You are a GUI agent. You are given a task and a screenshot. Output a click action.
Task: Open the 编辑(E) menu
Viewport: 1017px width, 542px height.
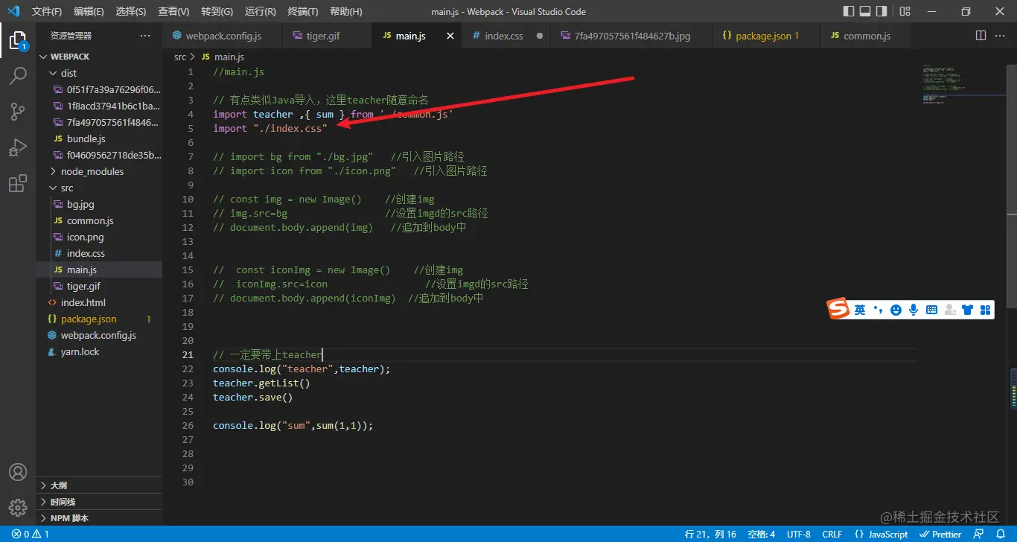click(89, 12)
